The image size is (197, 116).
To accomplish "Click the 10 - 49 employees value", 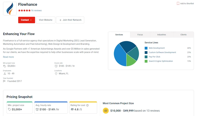I will coord(11,74).
